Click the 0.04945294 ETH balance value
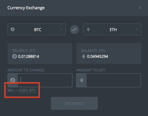This screenshot has width=148, height=116. [x=98, y=56]
